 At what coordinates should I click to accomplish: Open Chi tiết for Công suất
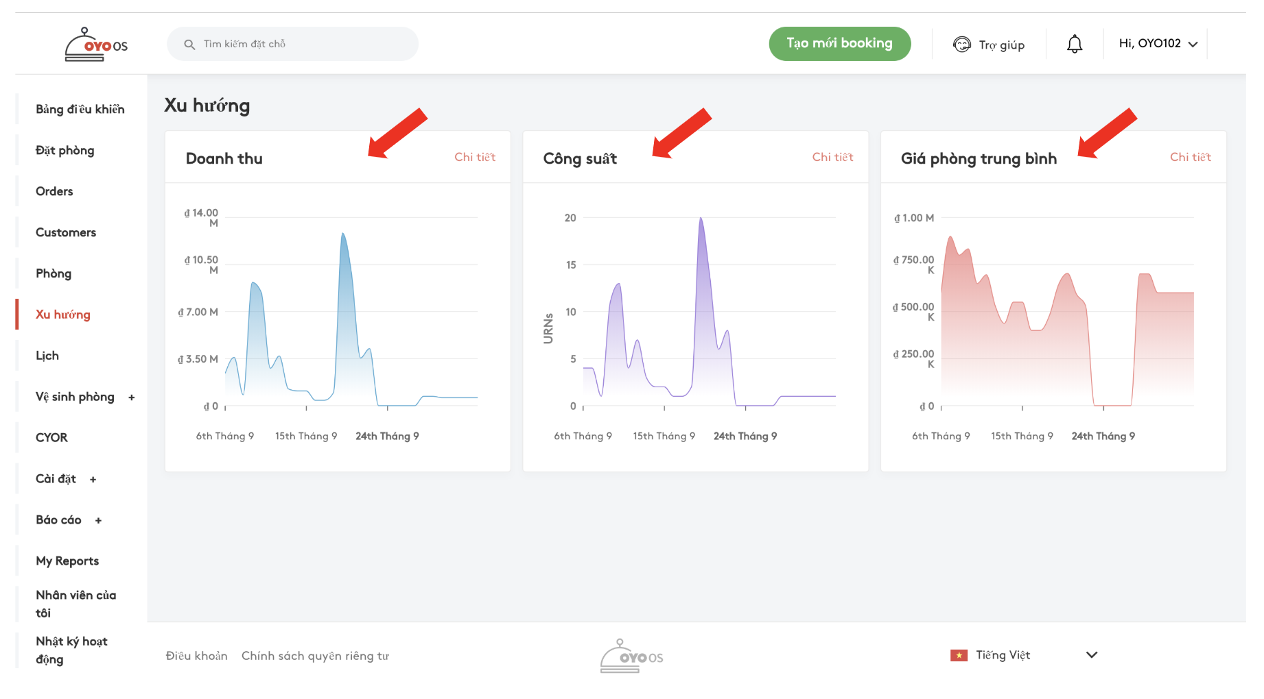coord(833,157)
